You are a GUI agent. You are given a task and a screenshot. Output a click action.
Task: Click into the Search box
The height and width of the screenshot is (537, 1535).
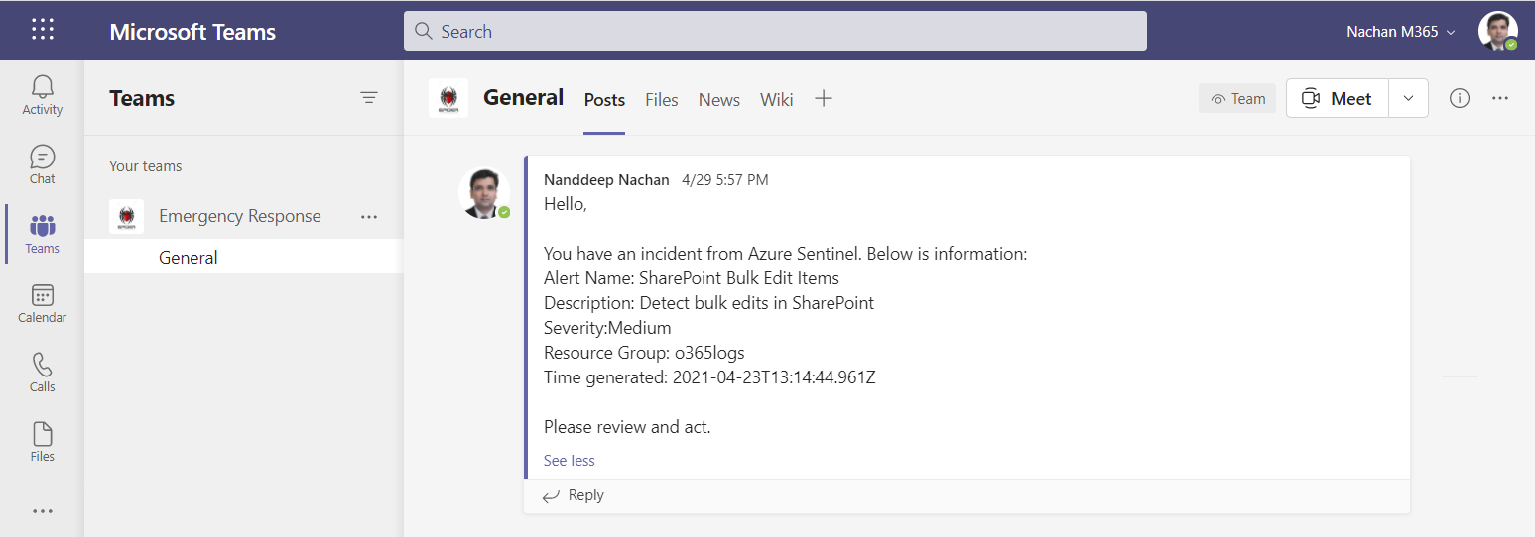pos(774,31)
